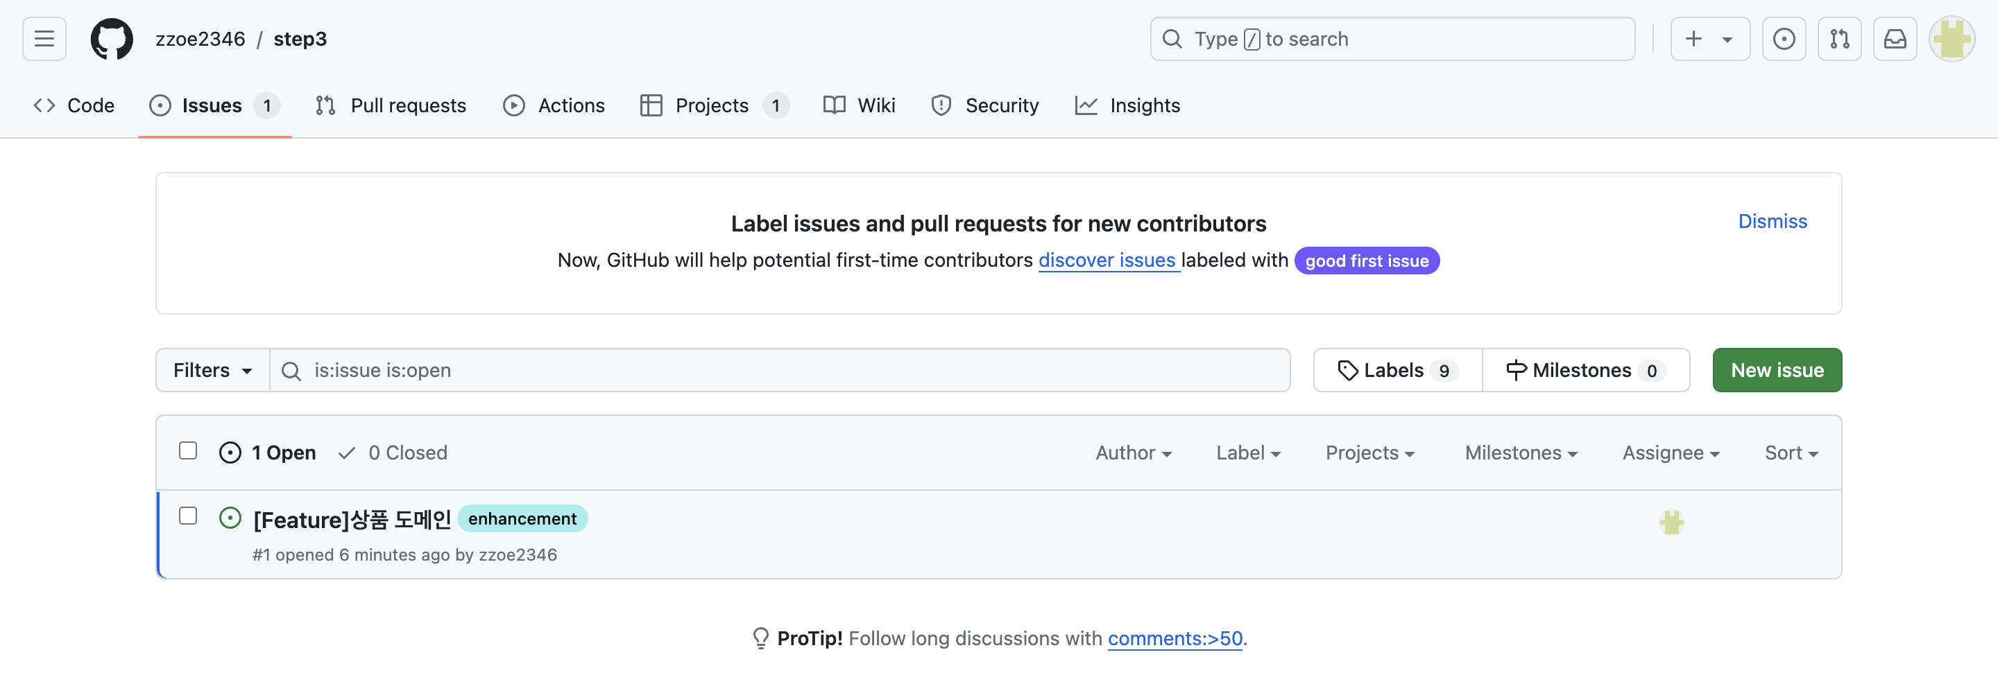Show the 0 Closed issues
1998x693 pixels.
tap(393, 453)
